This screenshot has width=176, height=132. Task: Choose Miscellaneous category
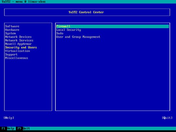point(17,58)
